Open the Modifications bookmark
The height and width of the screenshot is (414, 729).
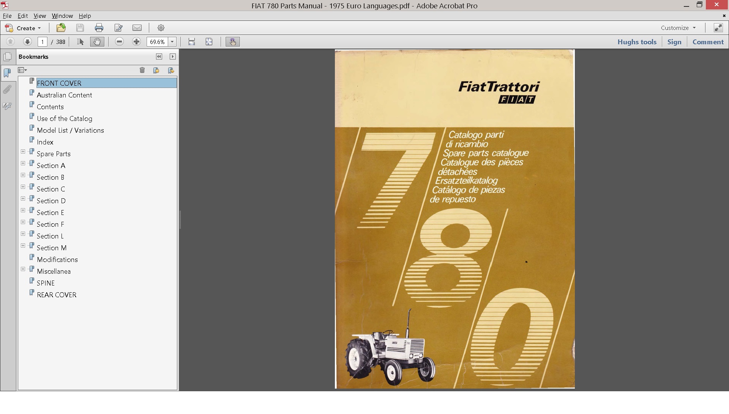click(57, 260)
